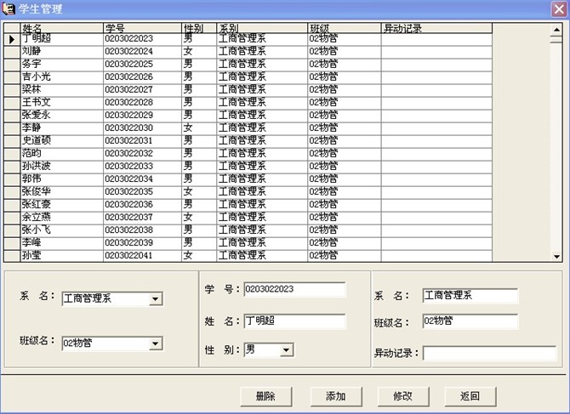Viewport: 570px width, 414px height.
Task: Select the name cell 张爱永
Action: click(62, 116)
